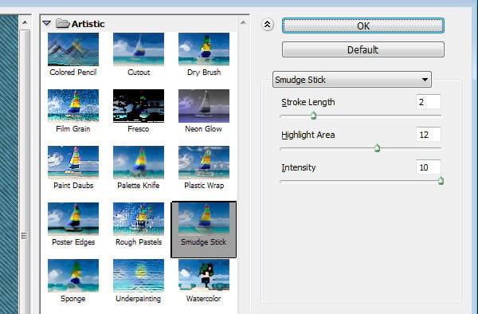Select the Watercolor filter thumbnail
The height and width of the screenshot is (314, 478).
click(204, 276)
